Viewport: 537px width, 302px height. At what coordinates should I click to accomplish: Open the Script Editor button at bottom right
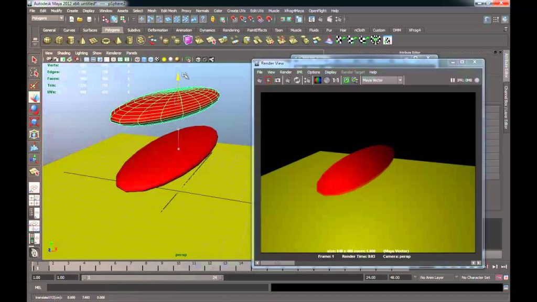pyautogui.click(x=506, y=288)
